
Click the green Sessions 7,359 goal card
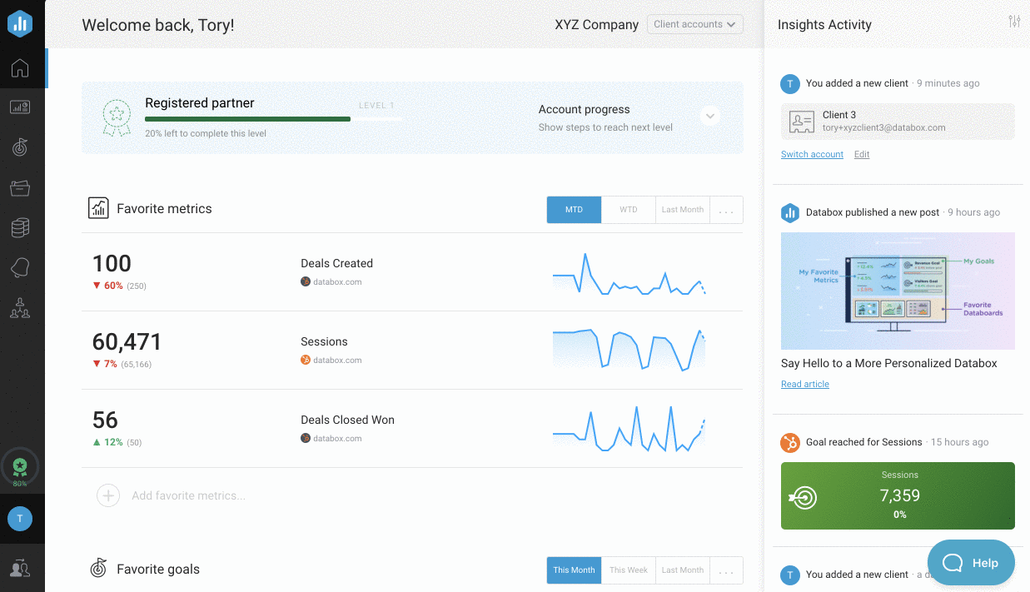pyautogui.click(x=898, y=496)
